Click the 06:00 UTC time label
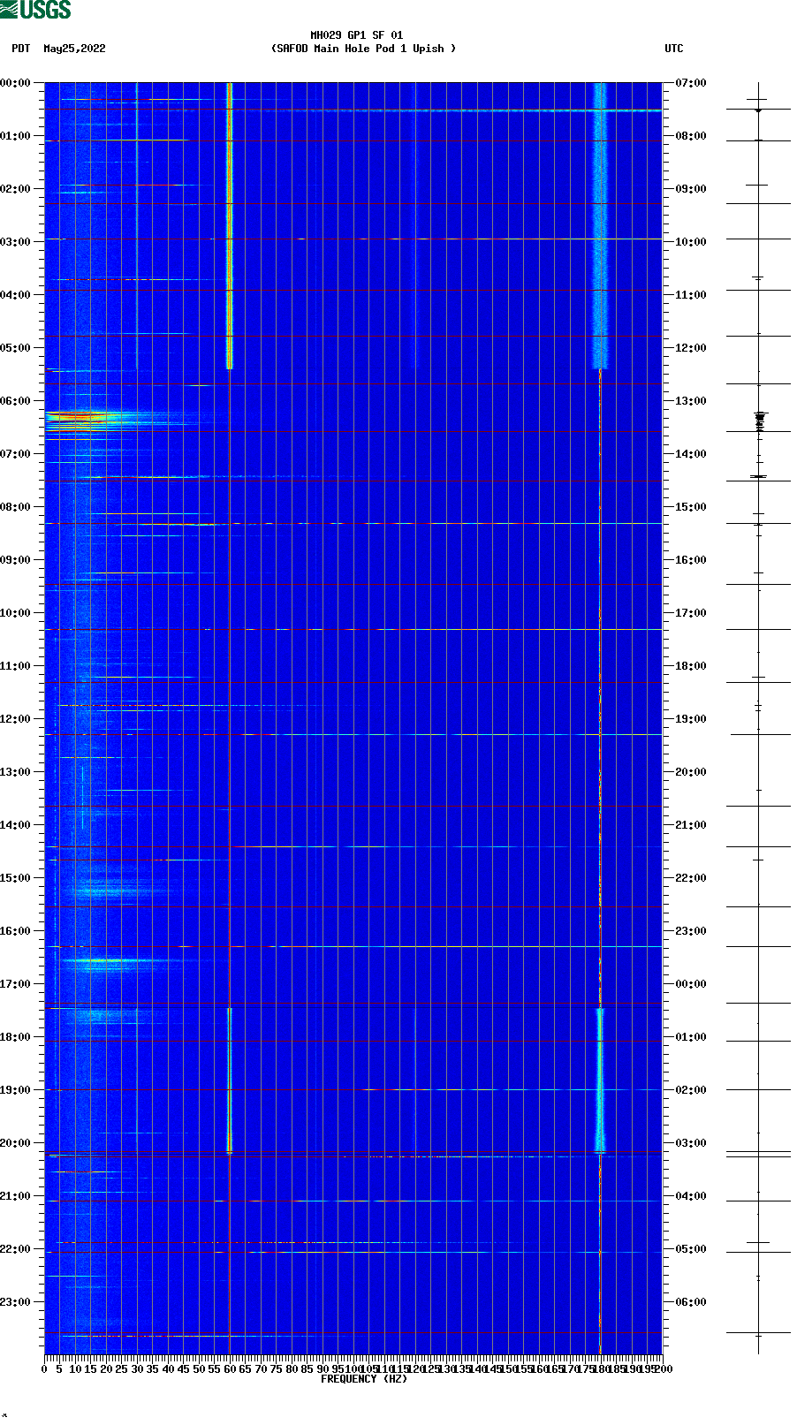Screen dimensions: 797x1425 [x=691, y=1302]
